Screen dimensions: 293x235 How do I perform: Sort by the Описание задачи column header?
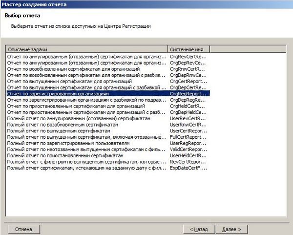tap(86, 49)
